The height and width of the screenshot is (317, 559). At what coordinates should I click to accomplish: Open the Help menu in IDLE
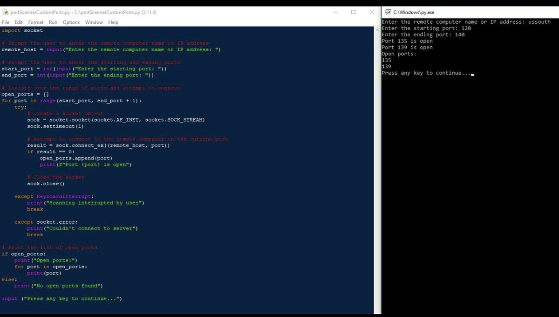pos(113,22)
